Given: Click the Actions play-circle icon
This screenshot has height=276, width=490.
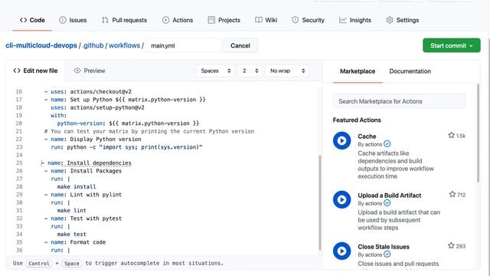Looking at the screenshot, I should click(x=165, y=20).
